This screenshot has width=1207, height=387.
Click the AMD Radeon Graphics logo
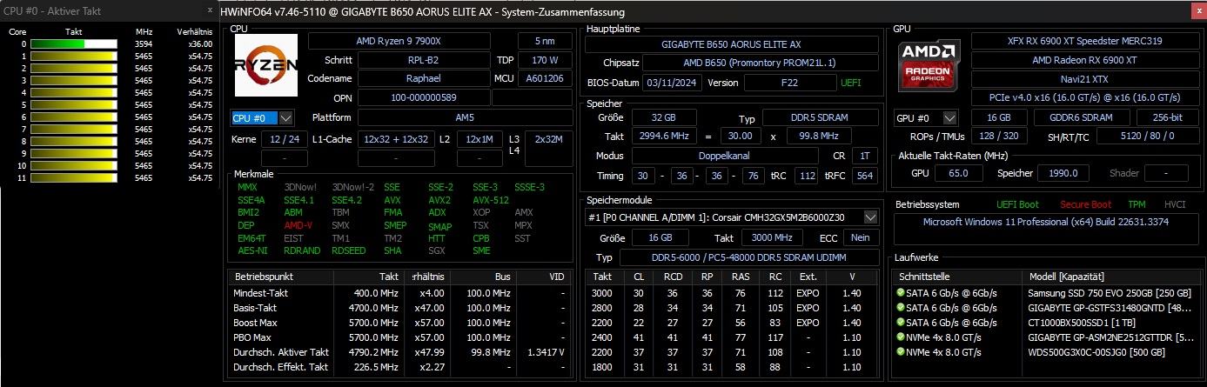(930, 66)
